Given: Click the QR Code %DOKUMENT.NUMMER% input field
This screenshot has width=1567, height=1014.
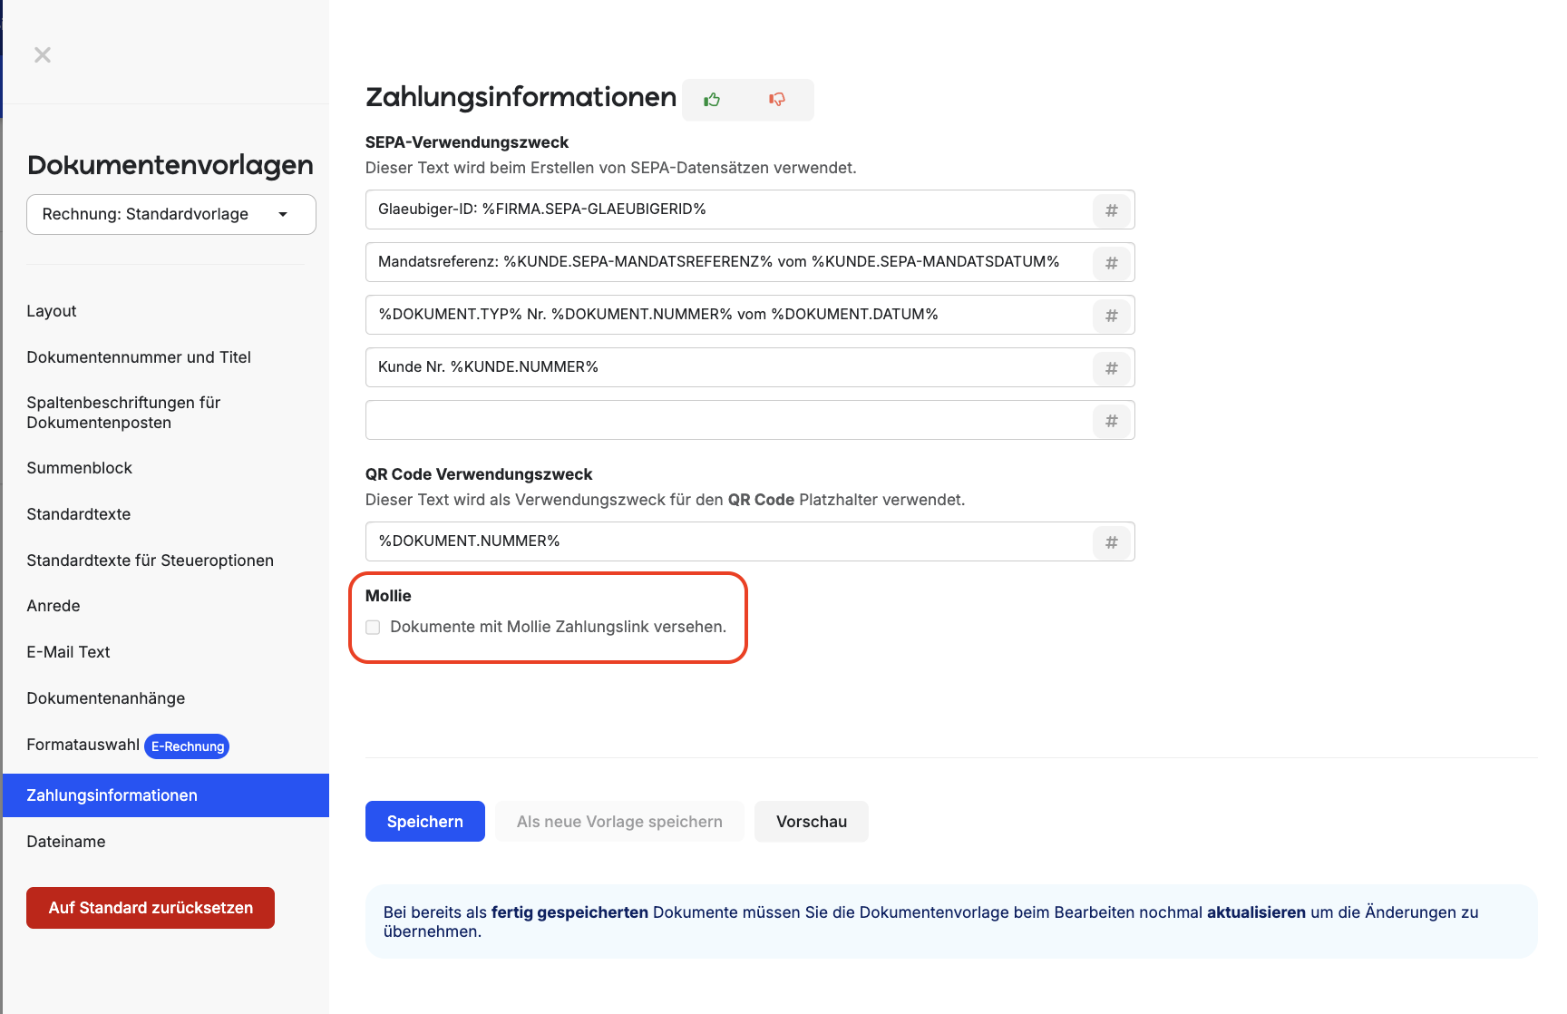Looking at the screenshot, I should (728, 542).
